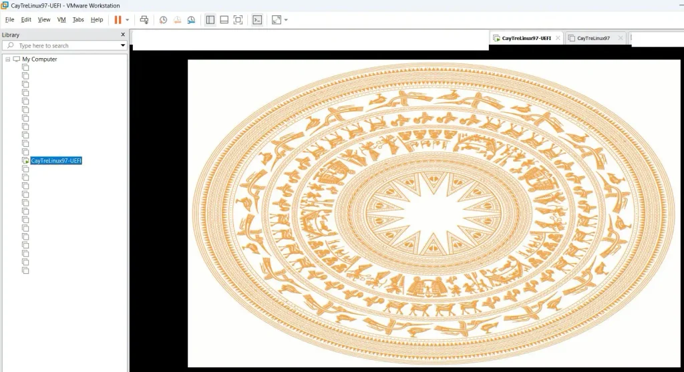Toggle the thumbnail bar view
Viewport: 684px width, 372px height.
click(x=224, y=19)
